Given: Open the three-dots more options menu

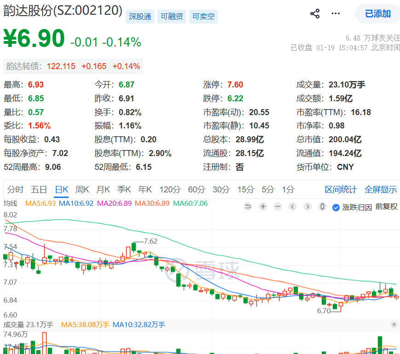Looking at the screenshot, I should [x=336, y=13].
